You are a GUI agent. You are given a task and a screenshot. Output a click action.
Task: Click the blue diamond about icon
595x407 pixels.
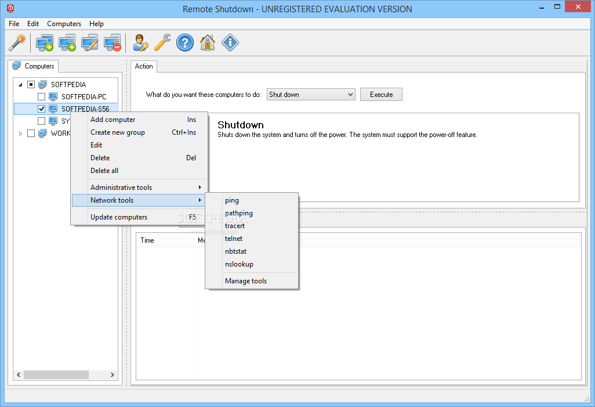(x=230, y=42)
